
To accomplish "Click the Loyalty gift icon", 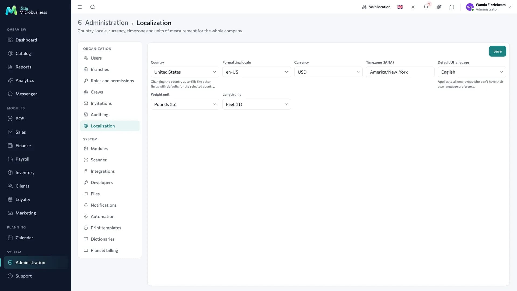I will pyautogui.click(x=10, y=199).
